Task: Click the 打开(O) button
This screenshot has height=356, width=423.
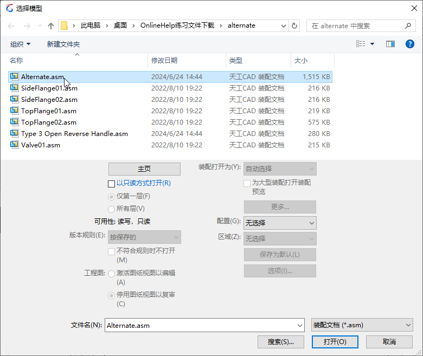Action: 335,342
